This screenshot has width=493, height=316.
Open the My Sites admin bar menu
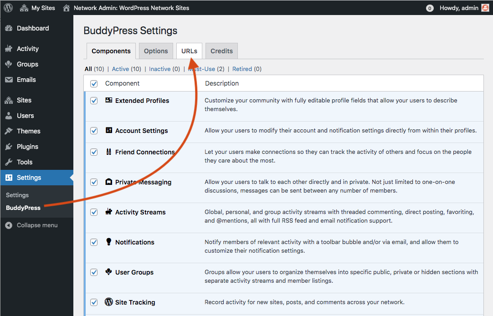[x=38, y=8]
